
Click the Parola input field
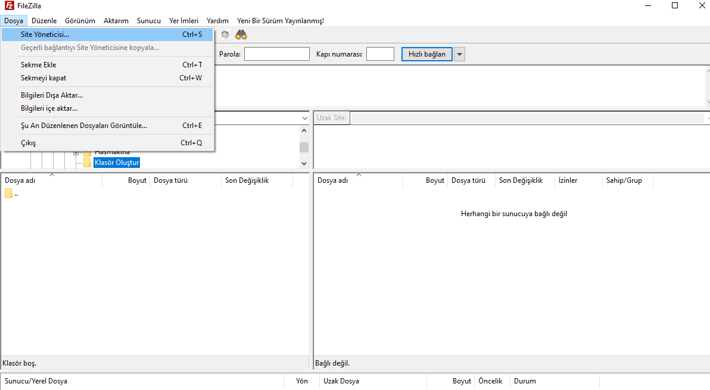[x=276, y=54]
